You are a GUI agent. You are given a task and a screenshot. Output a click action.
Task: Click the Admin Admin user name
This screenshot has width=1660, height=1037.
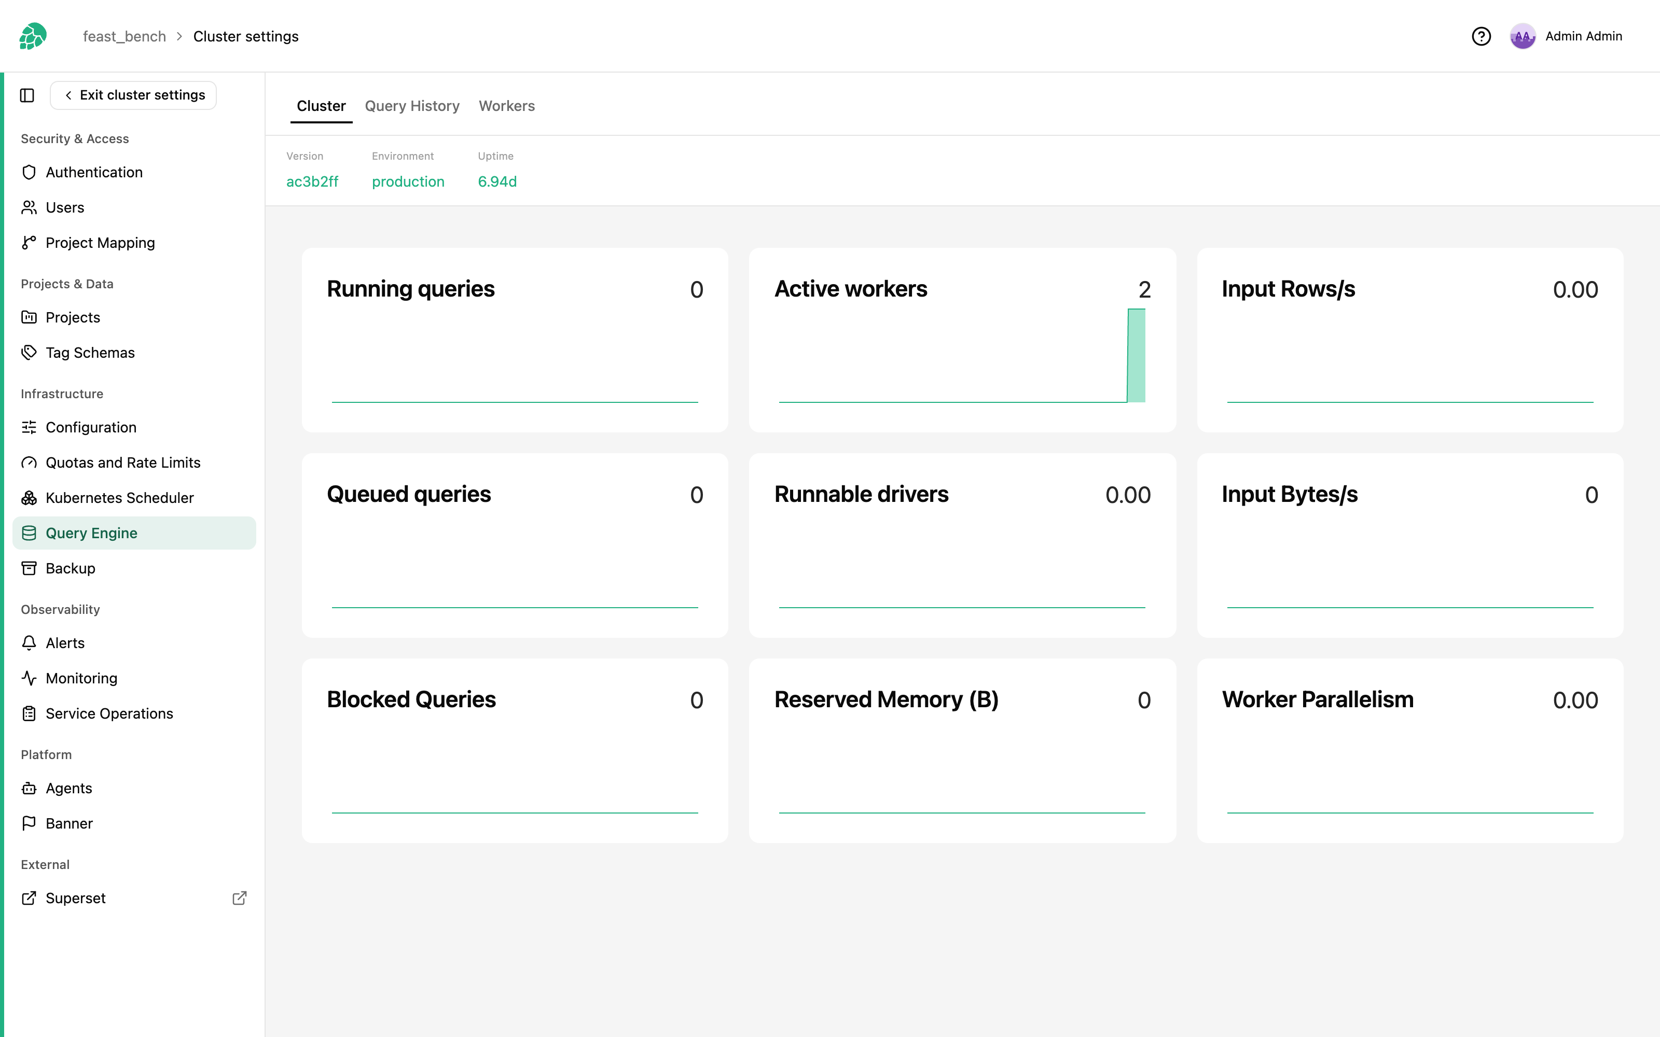click(x=1583, y=36)
